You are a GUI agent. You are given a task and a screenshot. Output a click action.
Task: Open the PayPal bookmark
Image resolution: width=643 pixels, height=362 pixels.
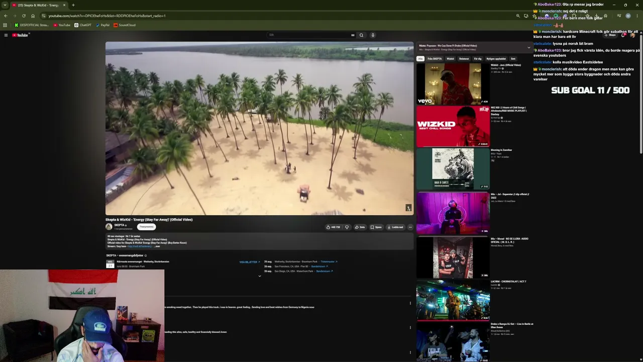102,25
